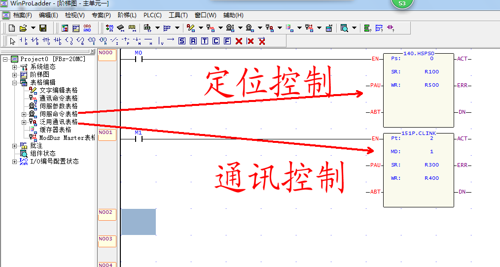Image resolution: width=500 pixels, height=267 pixels.
Task: Open dropdown arrow next to Open folder icon
Action: [x=33, y=28]
